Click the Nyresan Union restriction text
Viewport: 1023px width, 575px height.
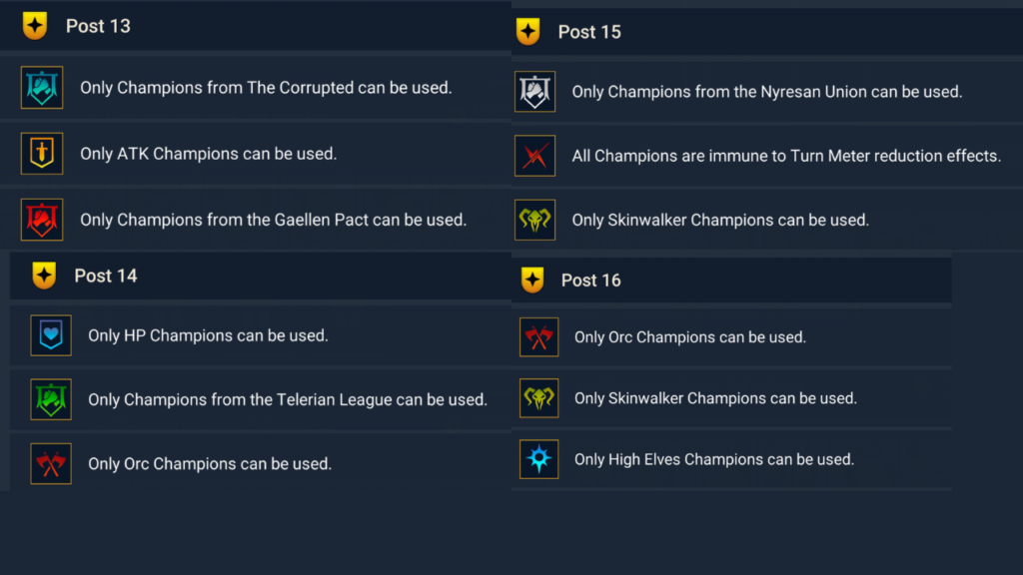pos(766,92)
